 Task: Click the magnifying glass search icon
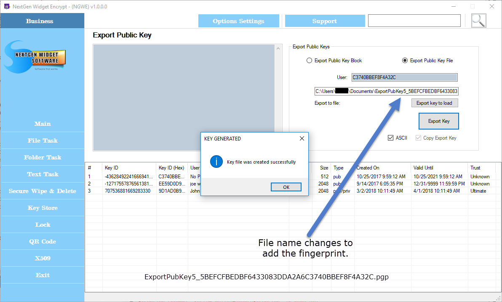(x=479, y=21)
